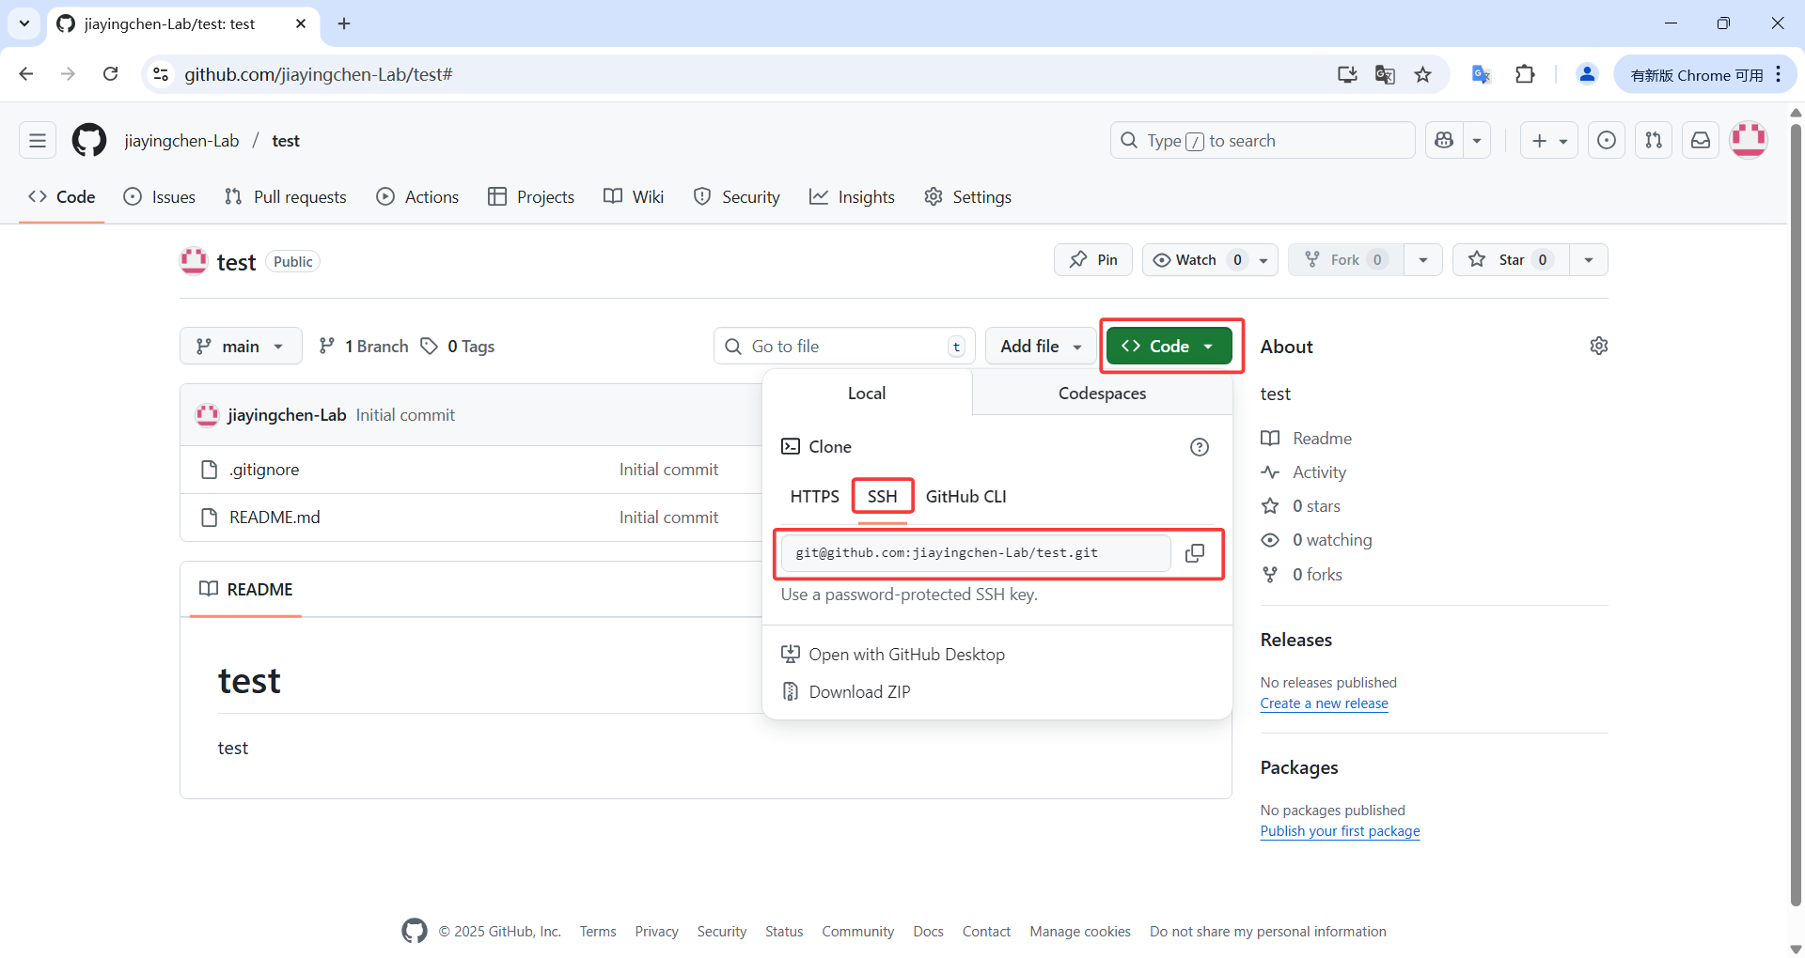Close the jiayingchen-Lab/test browser tab

[x=301, y=23]
